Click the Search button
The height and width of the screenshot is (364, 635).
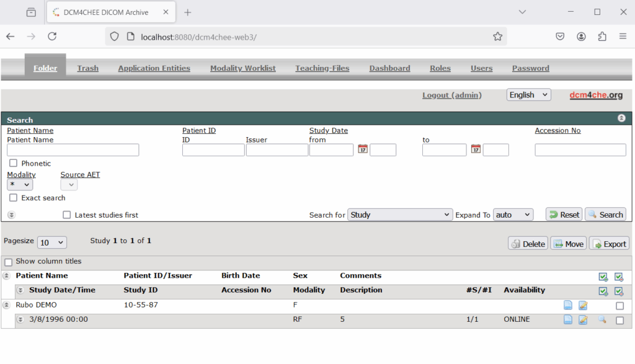[605, 215]
